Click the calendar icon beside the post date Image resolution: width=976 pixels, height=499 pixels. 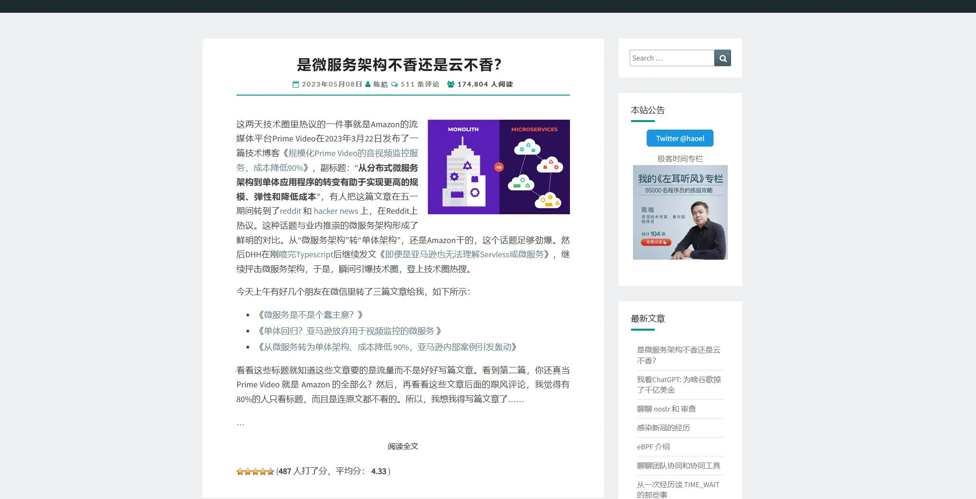tap(296, 84)
